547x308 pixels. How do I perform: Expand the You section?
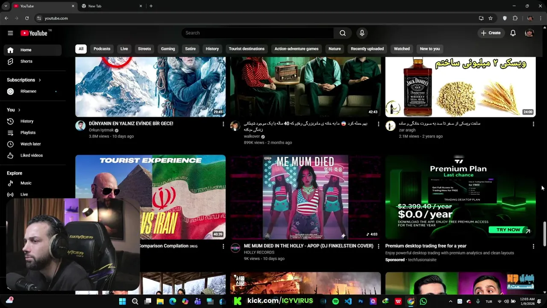(x=14, y=110)
